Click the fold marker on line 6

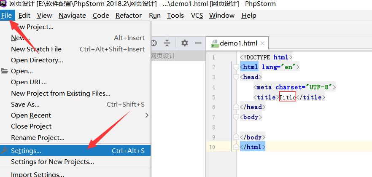236,107
